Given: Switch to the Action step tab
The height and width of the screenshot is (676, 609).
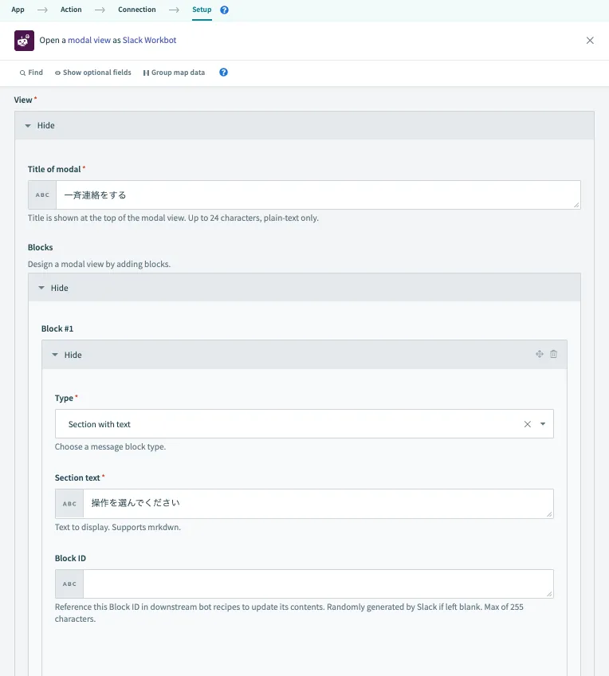Looking at the screenshot, I should coord(71,10).
